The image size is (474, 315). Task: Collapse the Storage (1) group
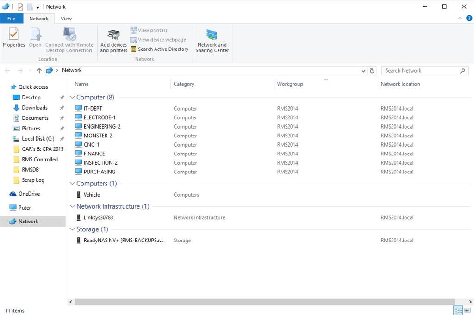point(72,229)
